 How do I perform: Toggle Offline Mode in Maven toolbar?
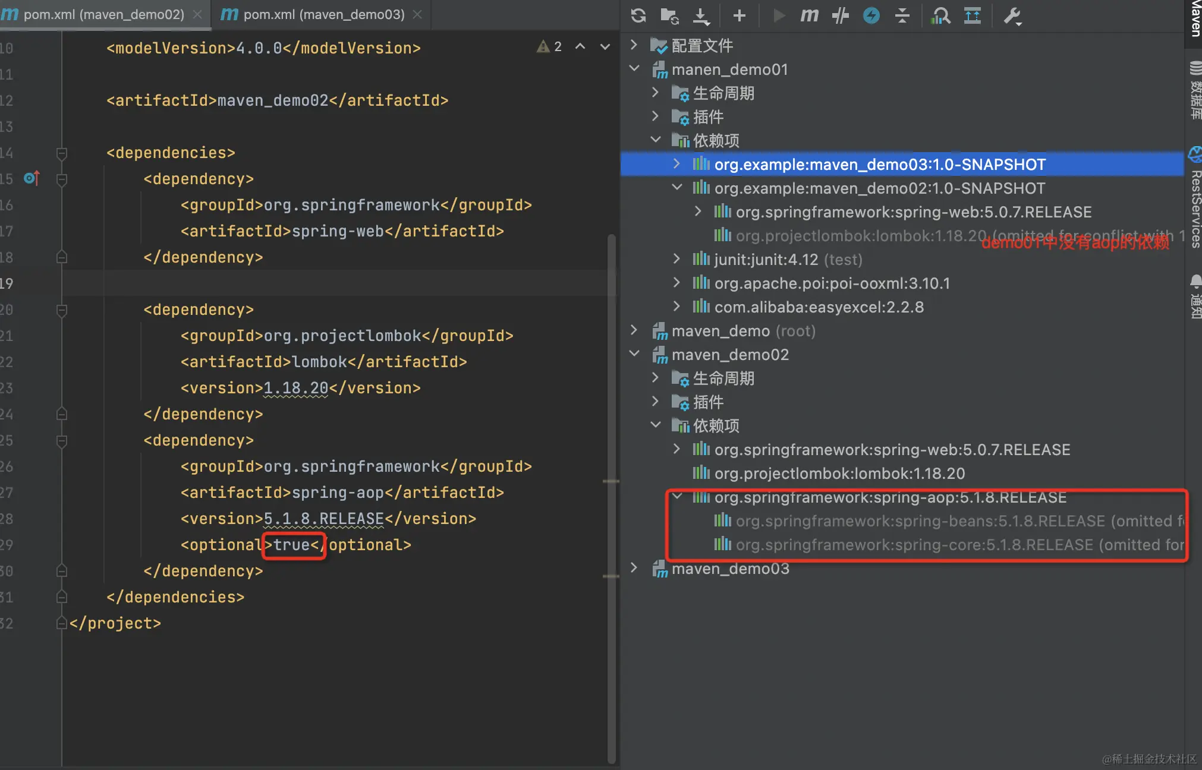(x=840, y=15)
